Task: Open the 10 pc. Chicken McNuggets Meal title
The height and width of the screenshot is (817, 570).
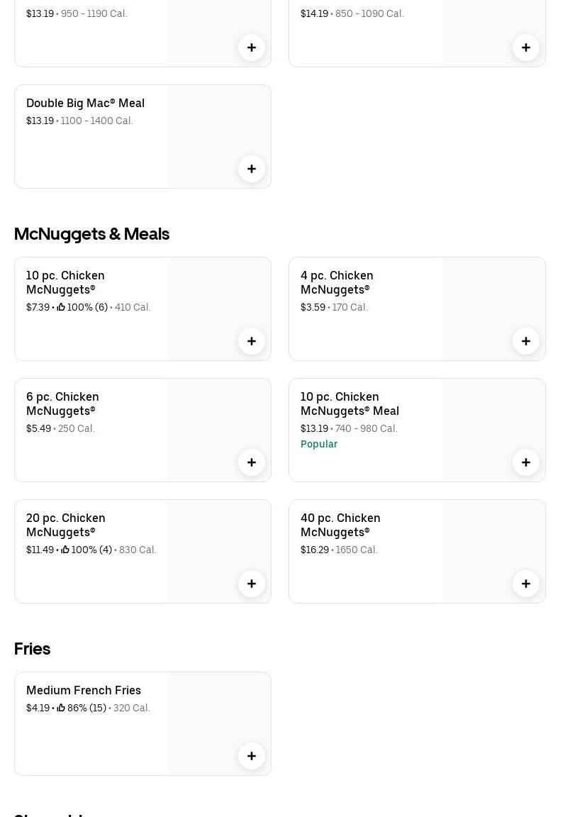Action: coord(350,404)
